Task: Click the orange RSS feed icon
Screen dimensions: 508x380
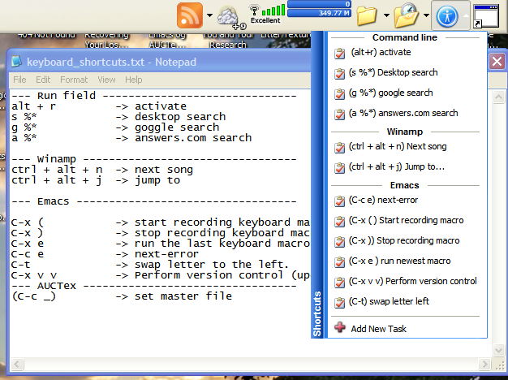Action: click(x=190, y=15)
